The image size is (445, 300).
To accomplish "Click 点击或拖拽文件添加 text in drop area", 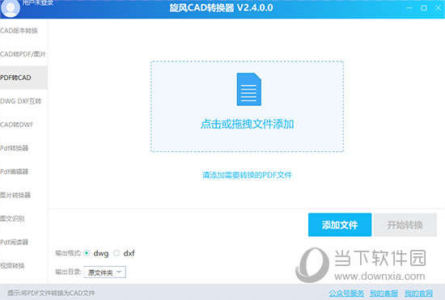I will [248, 125].
